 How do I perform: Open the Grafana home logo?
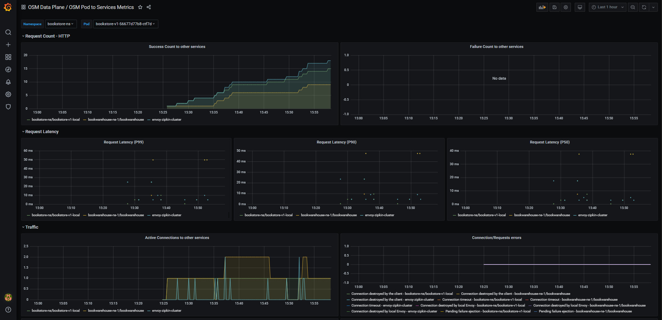(8, 7)
